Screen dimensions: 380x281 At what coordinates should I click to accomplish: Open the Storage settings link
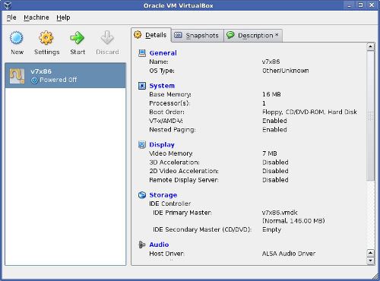click(163, 195)
